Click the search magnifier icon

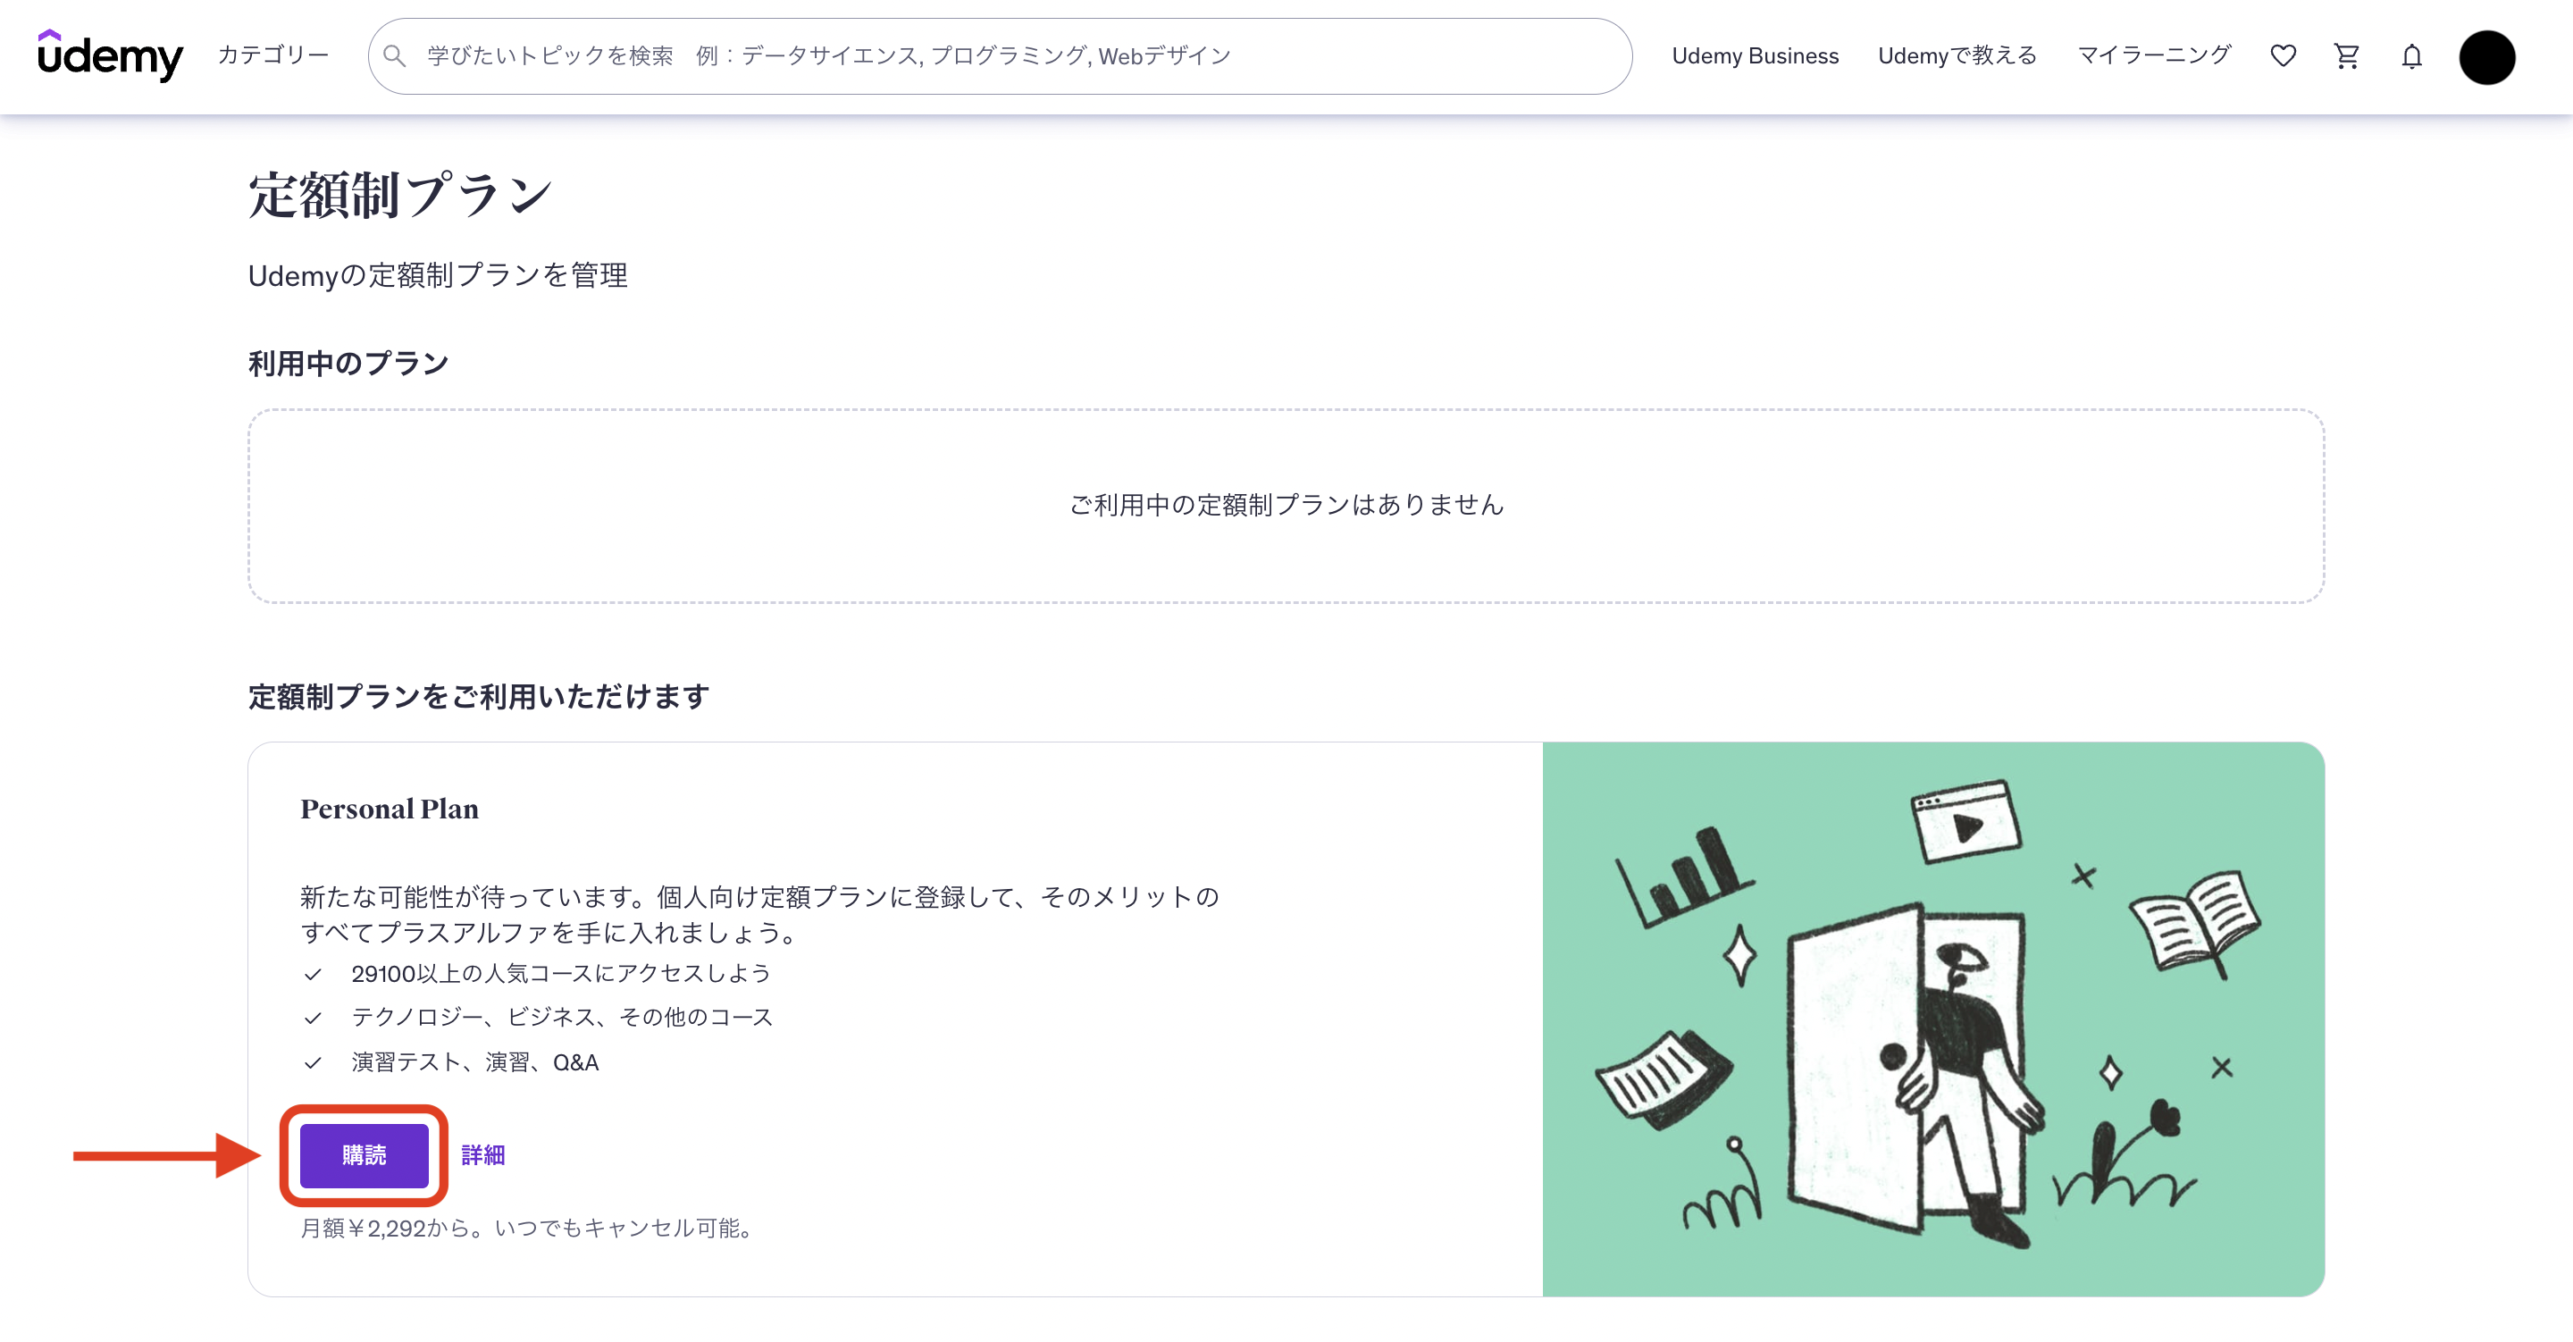(395, 56)
